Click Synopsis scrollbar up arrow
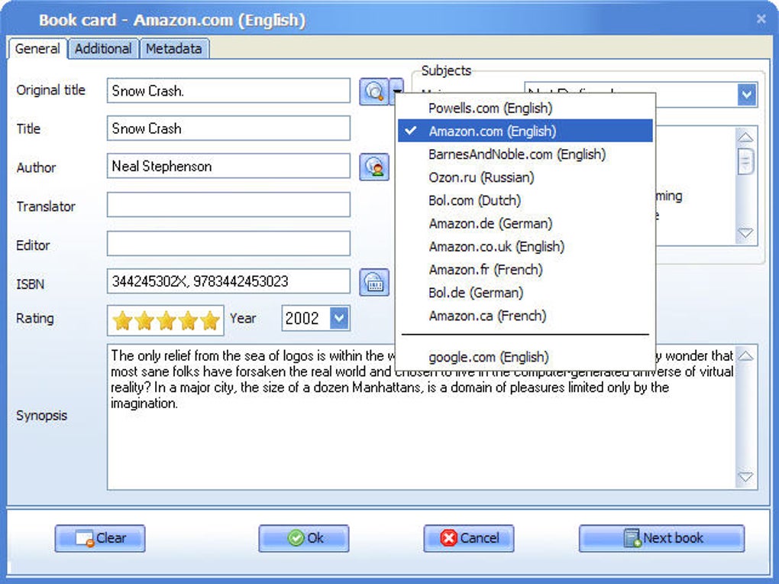779x584 pixels. [745, 355]
